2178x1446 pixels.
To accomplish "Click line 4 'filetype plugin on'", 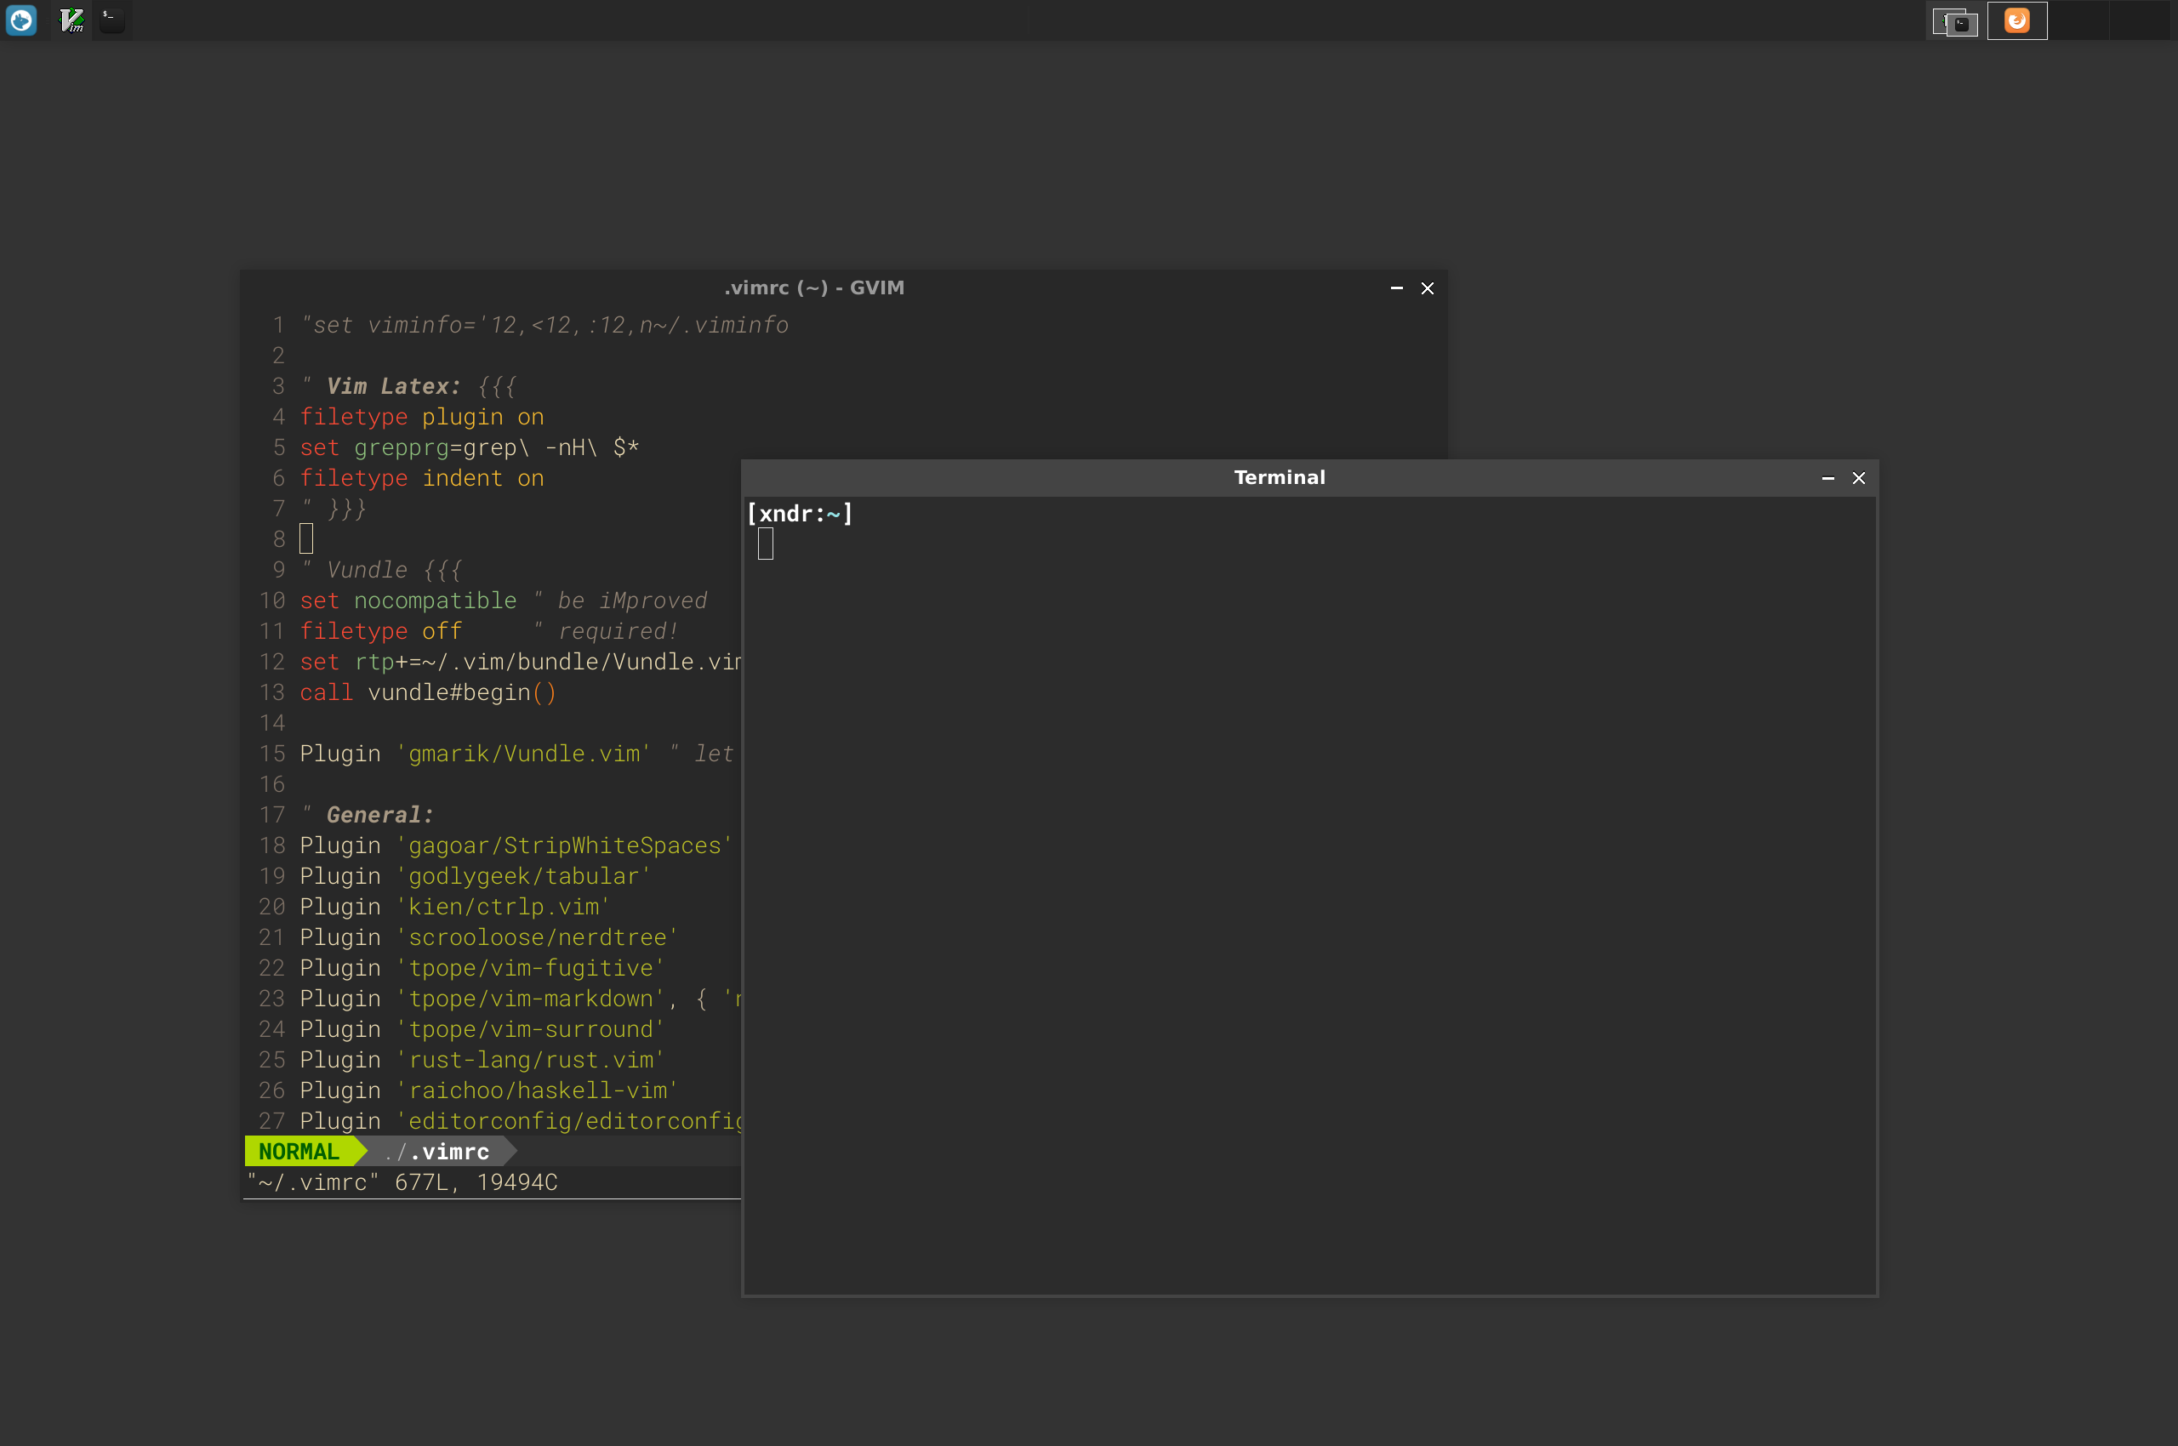I will coord(422,417).
